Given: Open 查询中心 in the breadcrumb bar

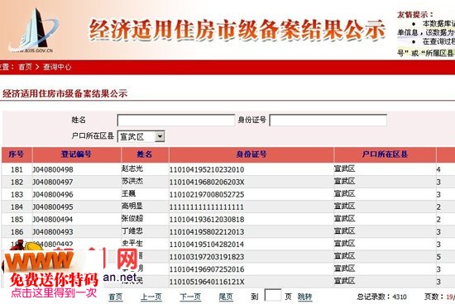Looking at the screenshot, I should click(x=57, y=67).
